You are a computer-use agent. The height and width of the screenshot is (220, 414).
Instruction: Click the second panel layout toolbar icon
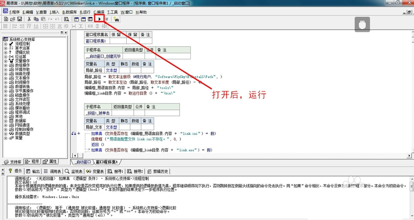(x=83, y=19)
